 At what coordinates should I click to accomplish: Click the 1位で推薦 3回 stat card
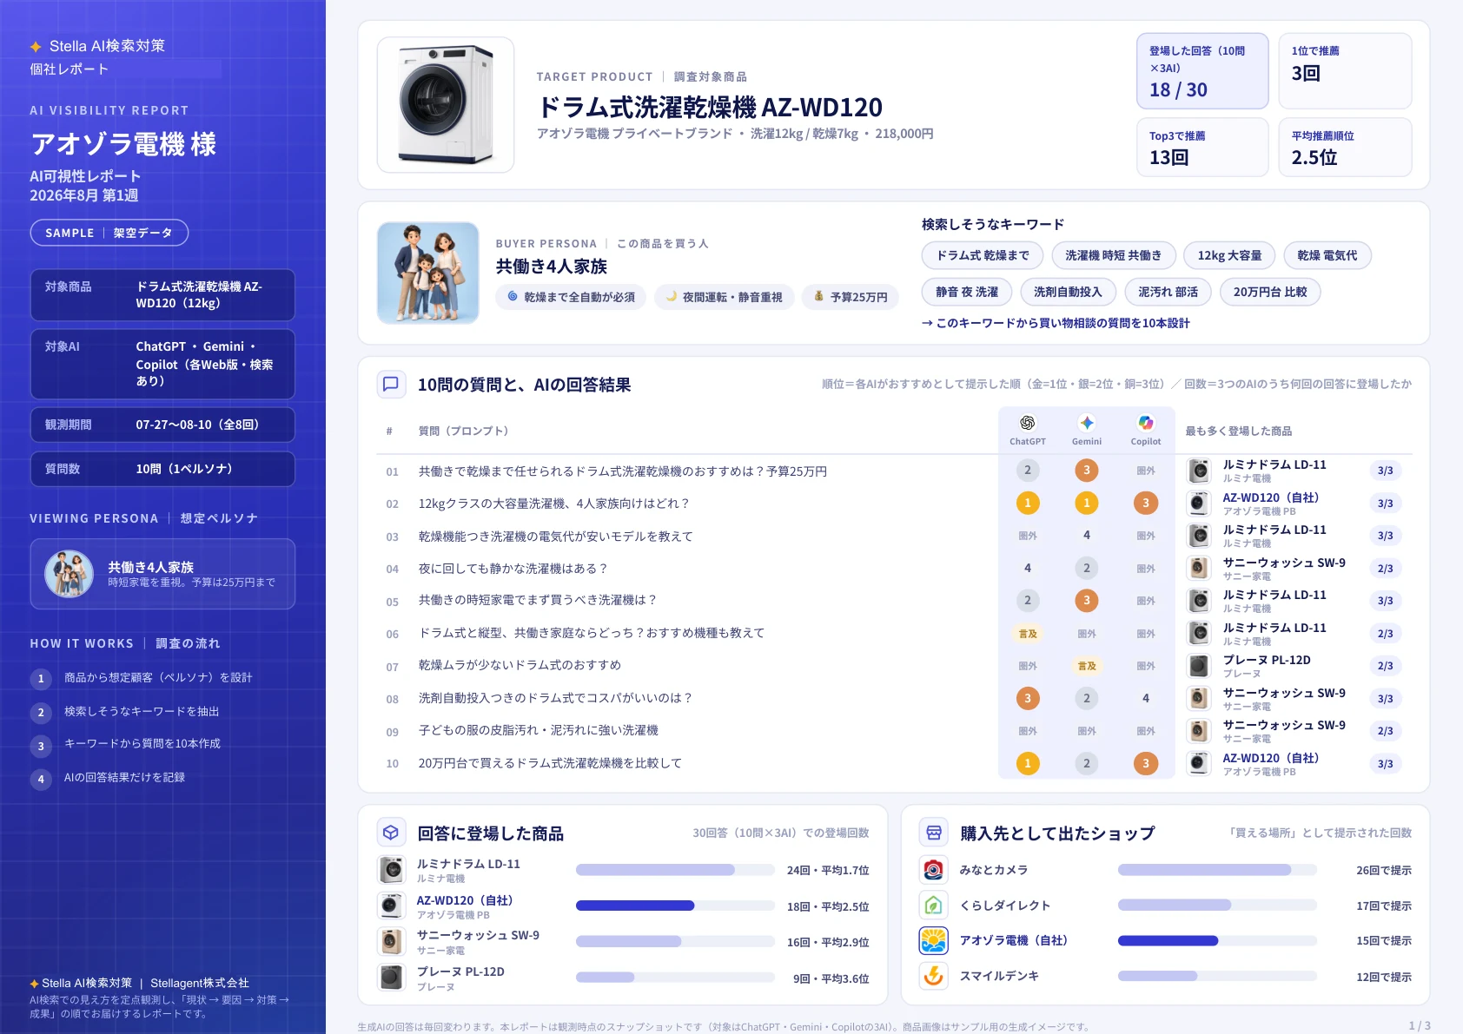point(1345,71)
